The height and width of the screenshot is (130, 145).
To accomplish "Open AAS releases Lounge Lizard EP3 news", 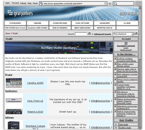I will click(x=127, y=75).
